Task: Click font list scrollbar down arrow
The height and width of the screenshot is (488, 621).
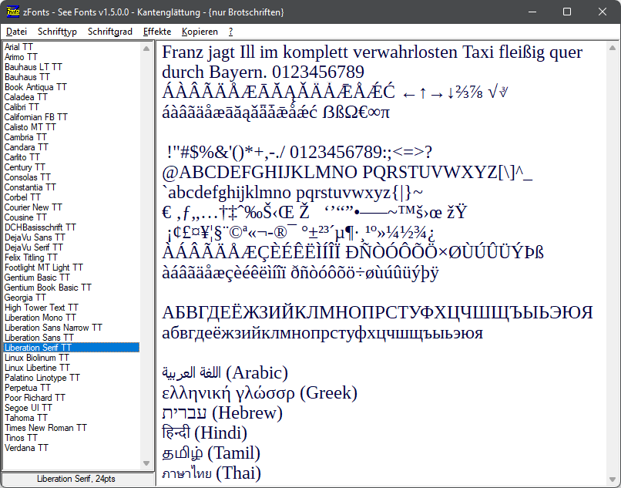Action: point(148,463)
